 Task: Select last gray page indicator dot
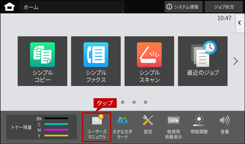(x=146, y=102)
